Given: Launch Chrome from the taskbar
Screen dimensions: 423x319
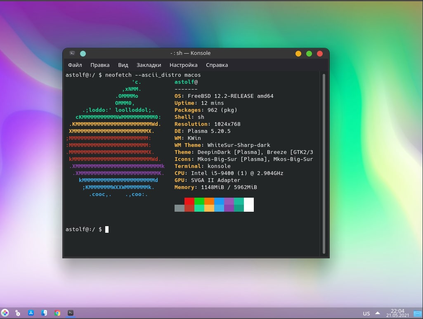Looking at the screenshot, I should point(57,313).
